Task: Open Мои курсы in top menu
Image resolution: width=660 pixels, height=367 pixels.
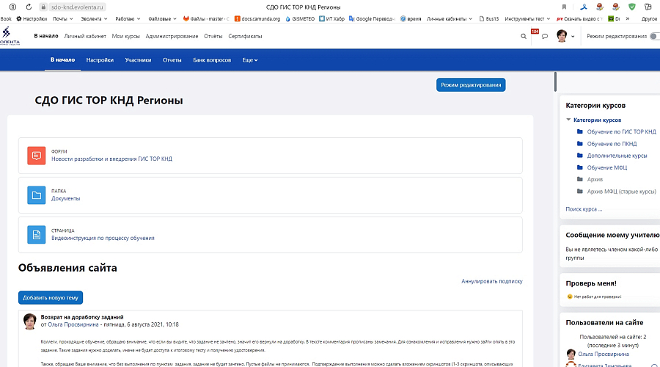Action: click(125, 36)
